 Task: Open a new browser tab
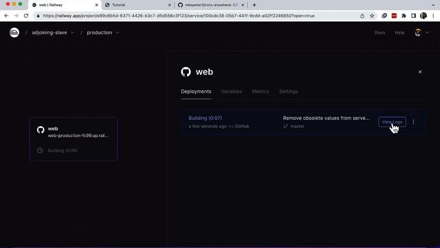coord(254,5)
